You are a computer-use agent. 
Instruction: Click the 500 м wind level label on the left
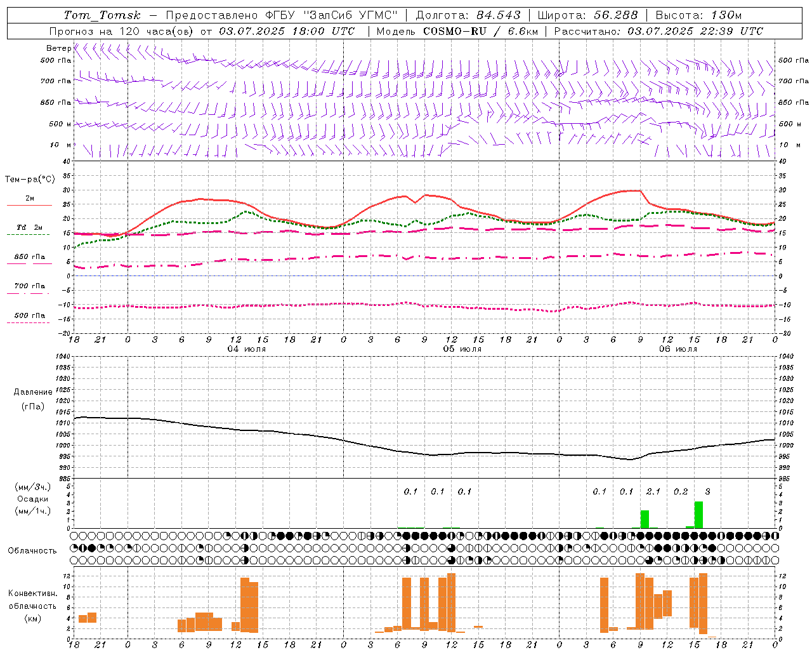pos(60,124)
